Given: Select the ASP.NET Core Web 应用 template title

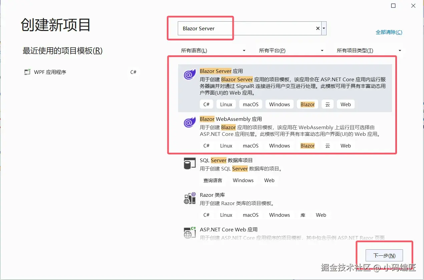Looking at the screenshot, I should [229, 229].
